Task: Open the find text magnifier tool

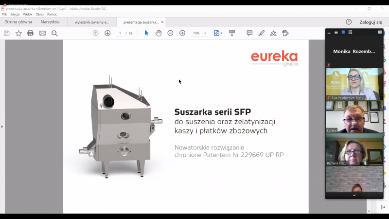Action: pos(54,33)
